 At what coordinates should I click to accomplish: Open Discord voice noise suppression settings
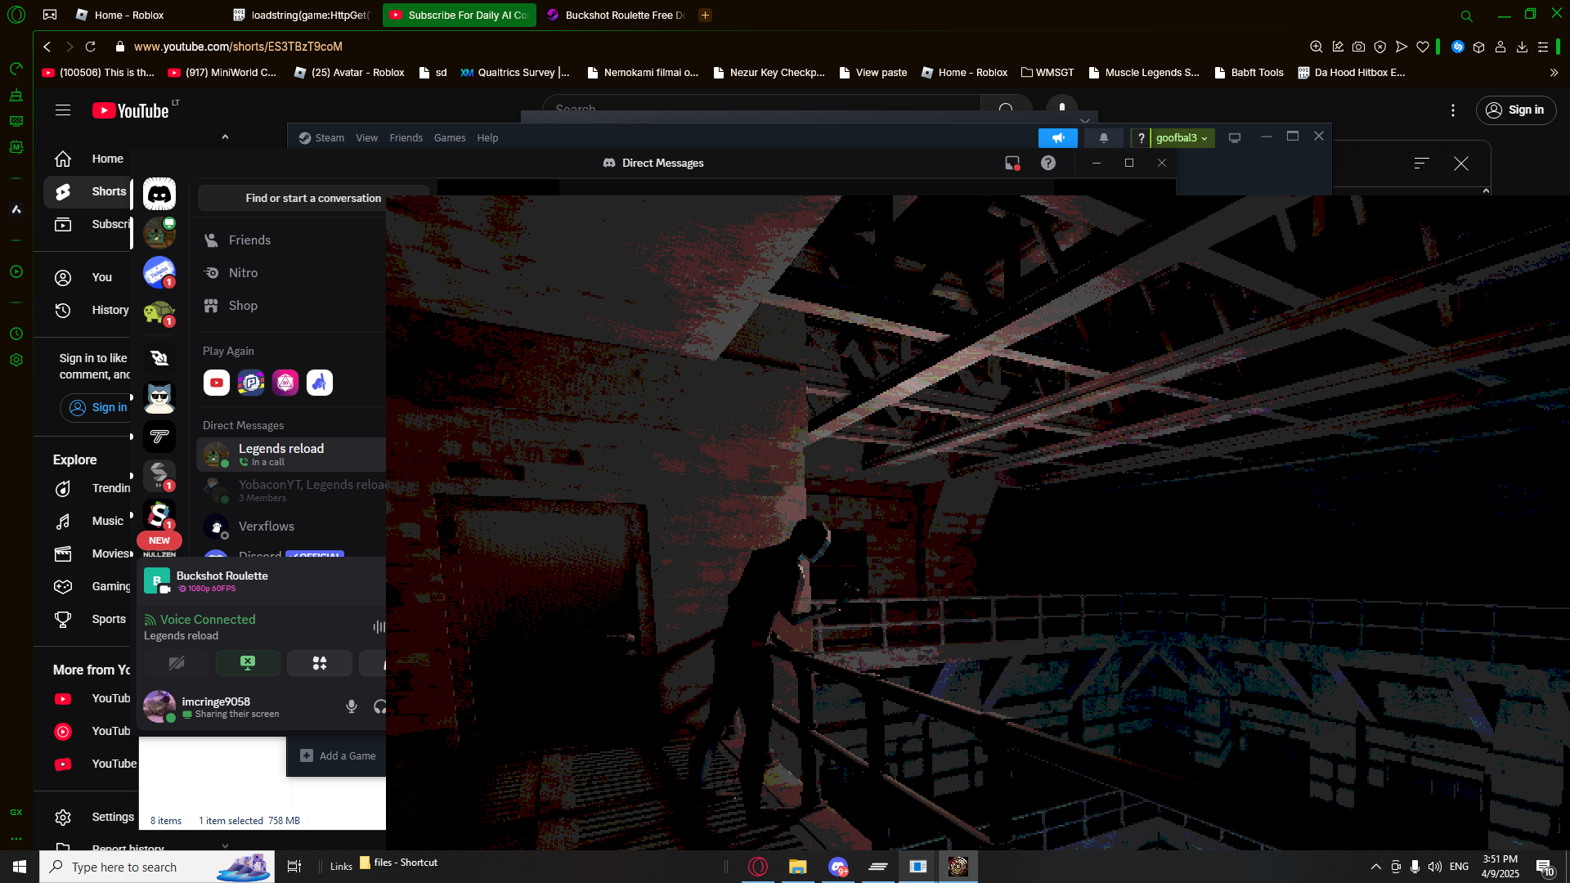tap(379, 627)
